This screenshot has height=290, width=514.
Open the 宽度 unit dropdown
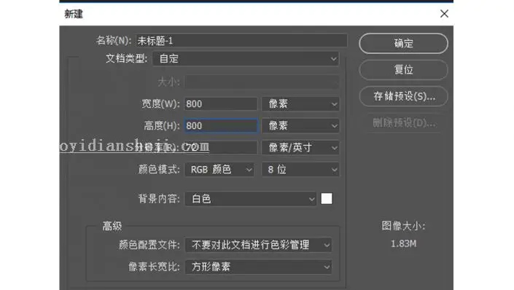[300, 104]
